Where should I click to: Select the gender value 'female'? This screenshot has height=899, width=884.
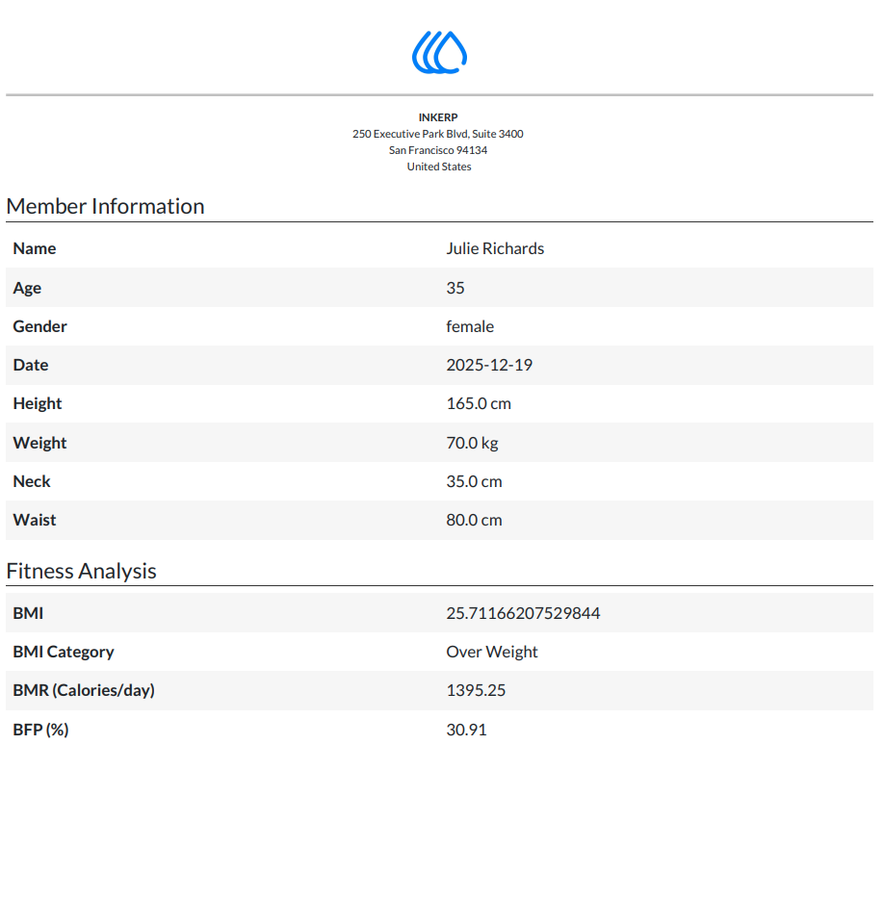470,326
